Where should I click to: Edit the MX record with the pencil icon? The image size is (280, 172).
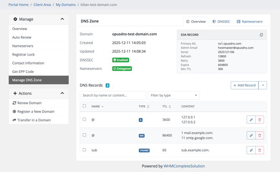pyautogui.click(x=251, y=136)
